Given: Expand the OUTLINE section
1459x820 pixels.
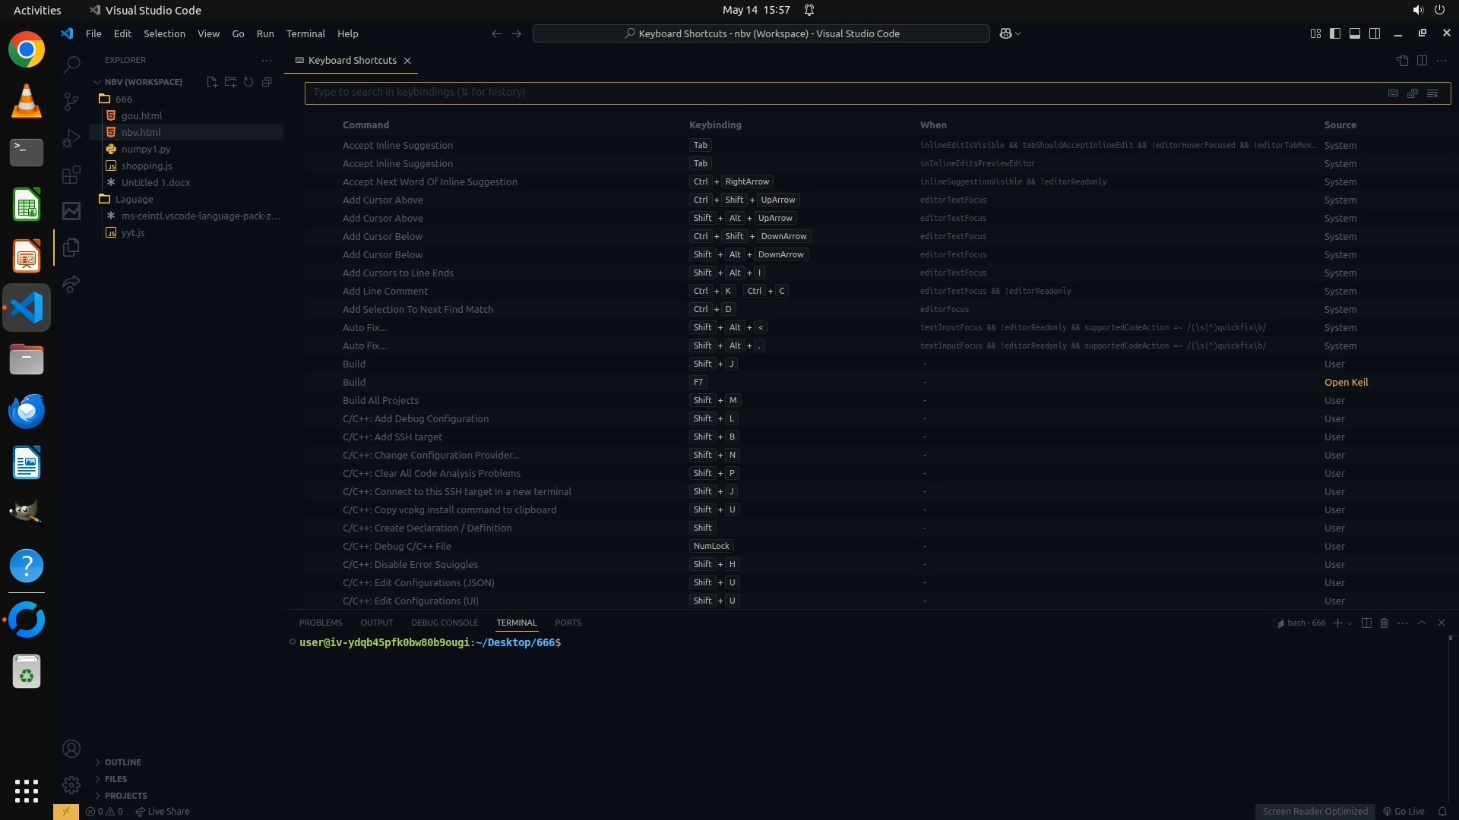Looking at the screenshot, I should coord(122,762).
